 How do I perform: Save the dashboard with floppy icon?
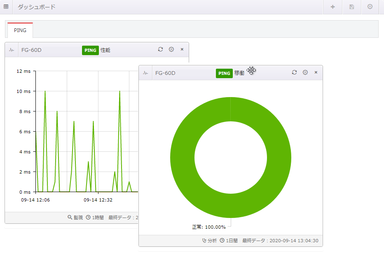pos(352,7)
